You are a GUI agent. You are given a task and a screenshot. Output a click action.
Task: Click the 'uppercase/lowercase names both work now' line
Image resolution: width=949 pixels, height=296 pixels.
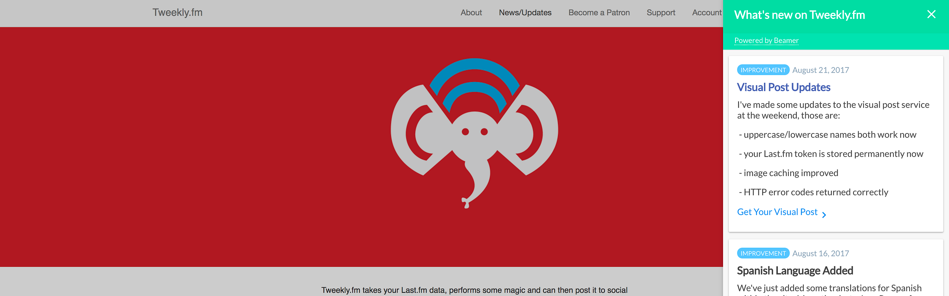click(827, 135)
